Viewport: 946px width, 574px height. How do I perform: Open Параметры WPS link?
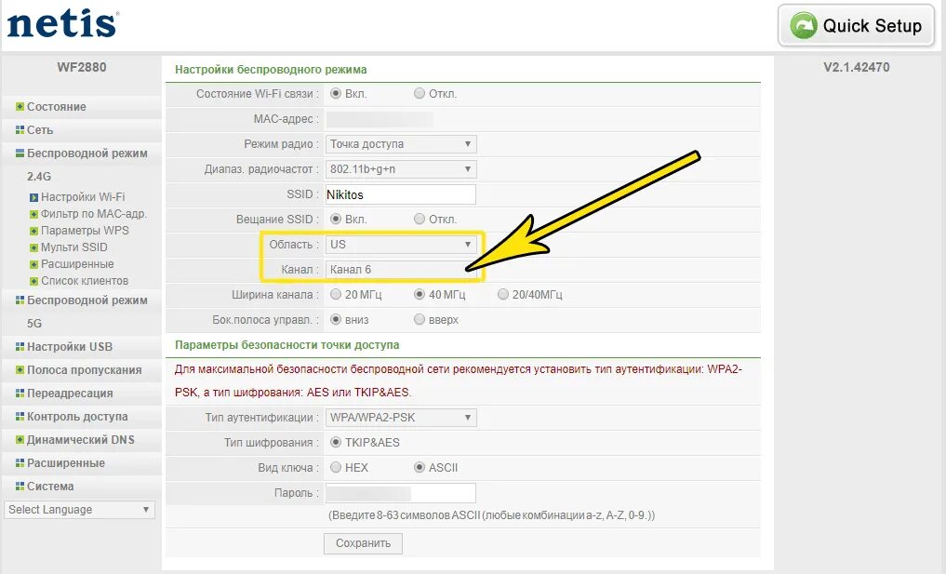(x=85, y=231)
